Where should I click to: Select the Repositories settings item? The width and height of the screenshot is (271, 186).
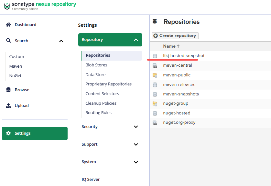pos(112,55)
